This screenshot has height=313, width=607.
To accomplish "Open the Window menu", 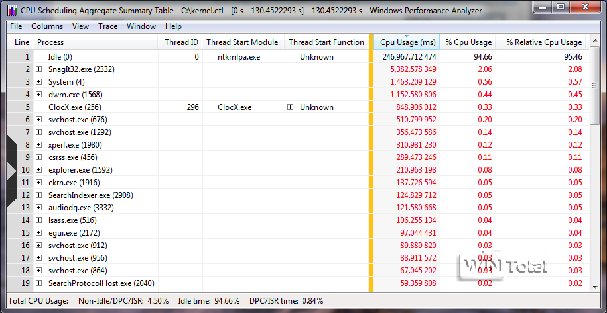I will point(141,26).
